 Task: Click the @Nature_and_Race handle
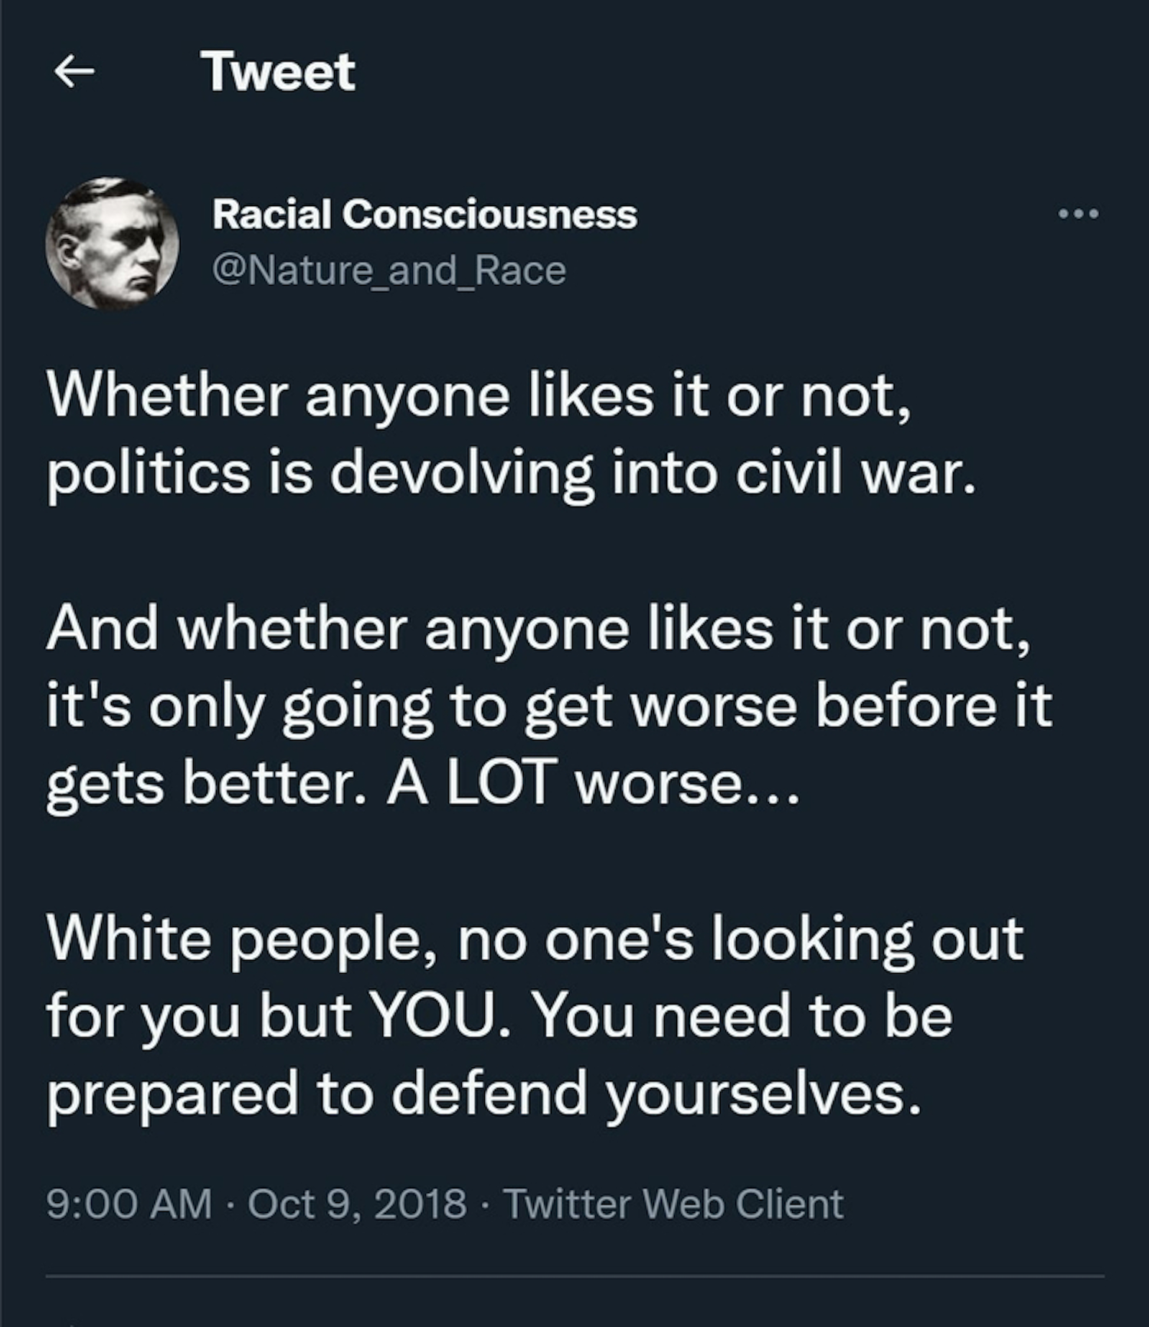389,270
